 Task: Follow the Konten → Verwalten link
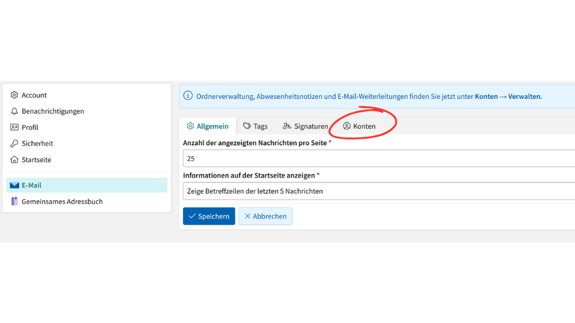pyautogui.click(x=508, y=96)
